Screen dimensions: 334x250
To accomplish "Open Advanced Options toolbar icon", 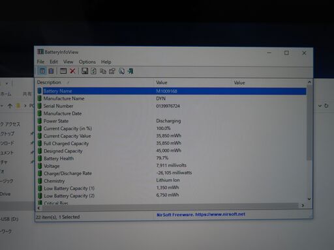I will click(x=63, y=71).
